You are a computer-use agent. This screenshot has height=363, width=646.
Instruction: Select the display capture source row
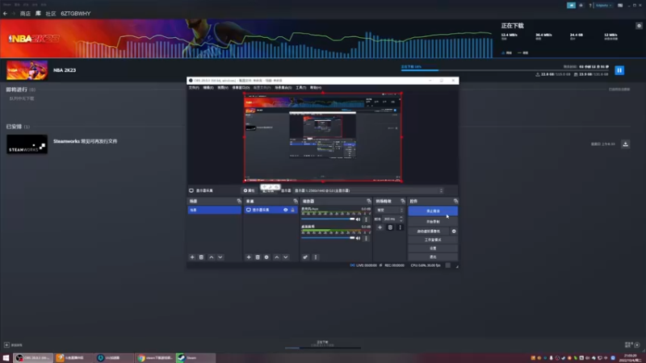coord(271,210)
